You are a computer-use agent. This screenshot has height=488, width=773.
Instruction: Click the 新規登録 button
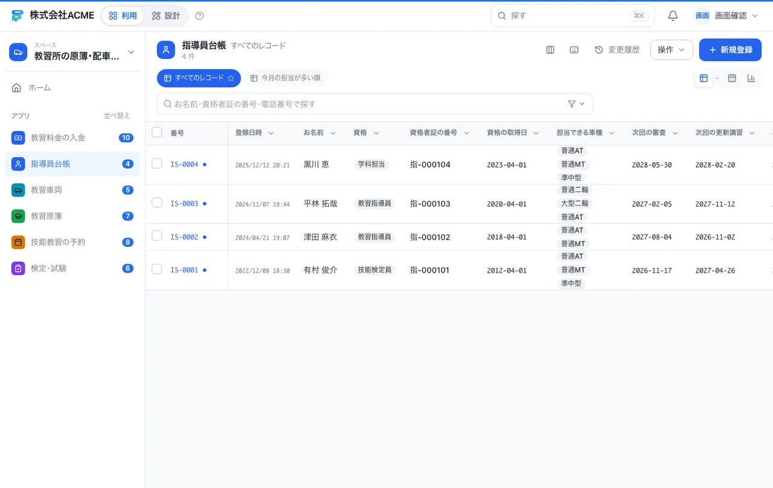tap(730, 50)
